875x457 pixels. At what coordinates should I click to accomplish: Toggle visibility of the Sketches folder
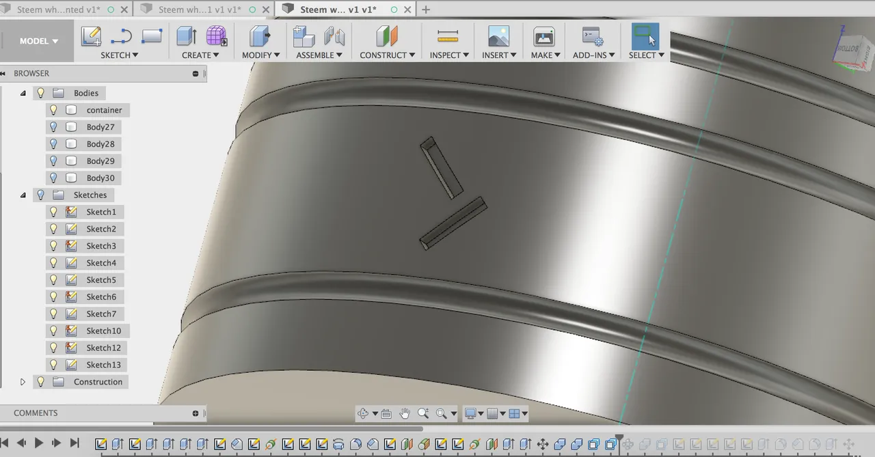[40, 195]
